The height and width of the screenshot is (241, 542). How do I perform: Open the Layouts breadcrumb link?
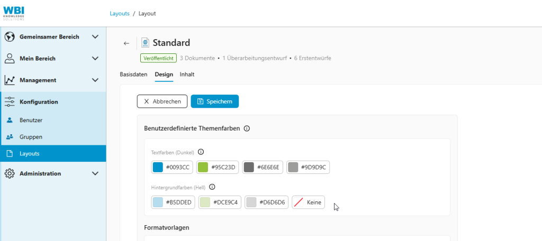click(120, 13)
